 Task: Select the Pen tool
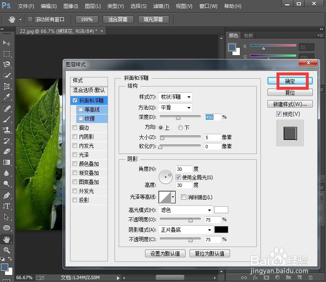7,196
